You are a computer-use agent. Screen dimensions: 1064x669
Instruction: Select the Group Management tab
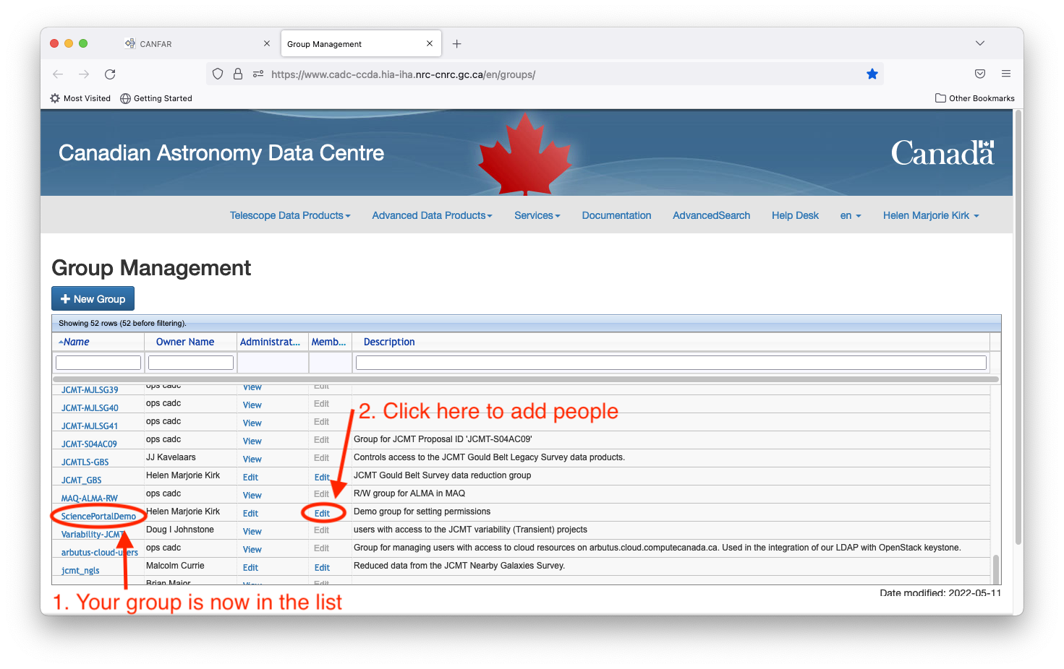(x=359, y=44)
